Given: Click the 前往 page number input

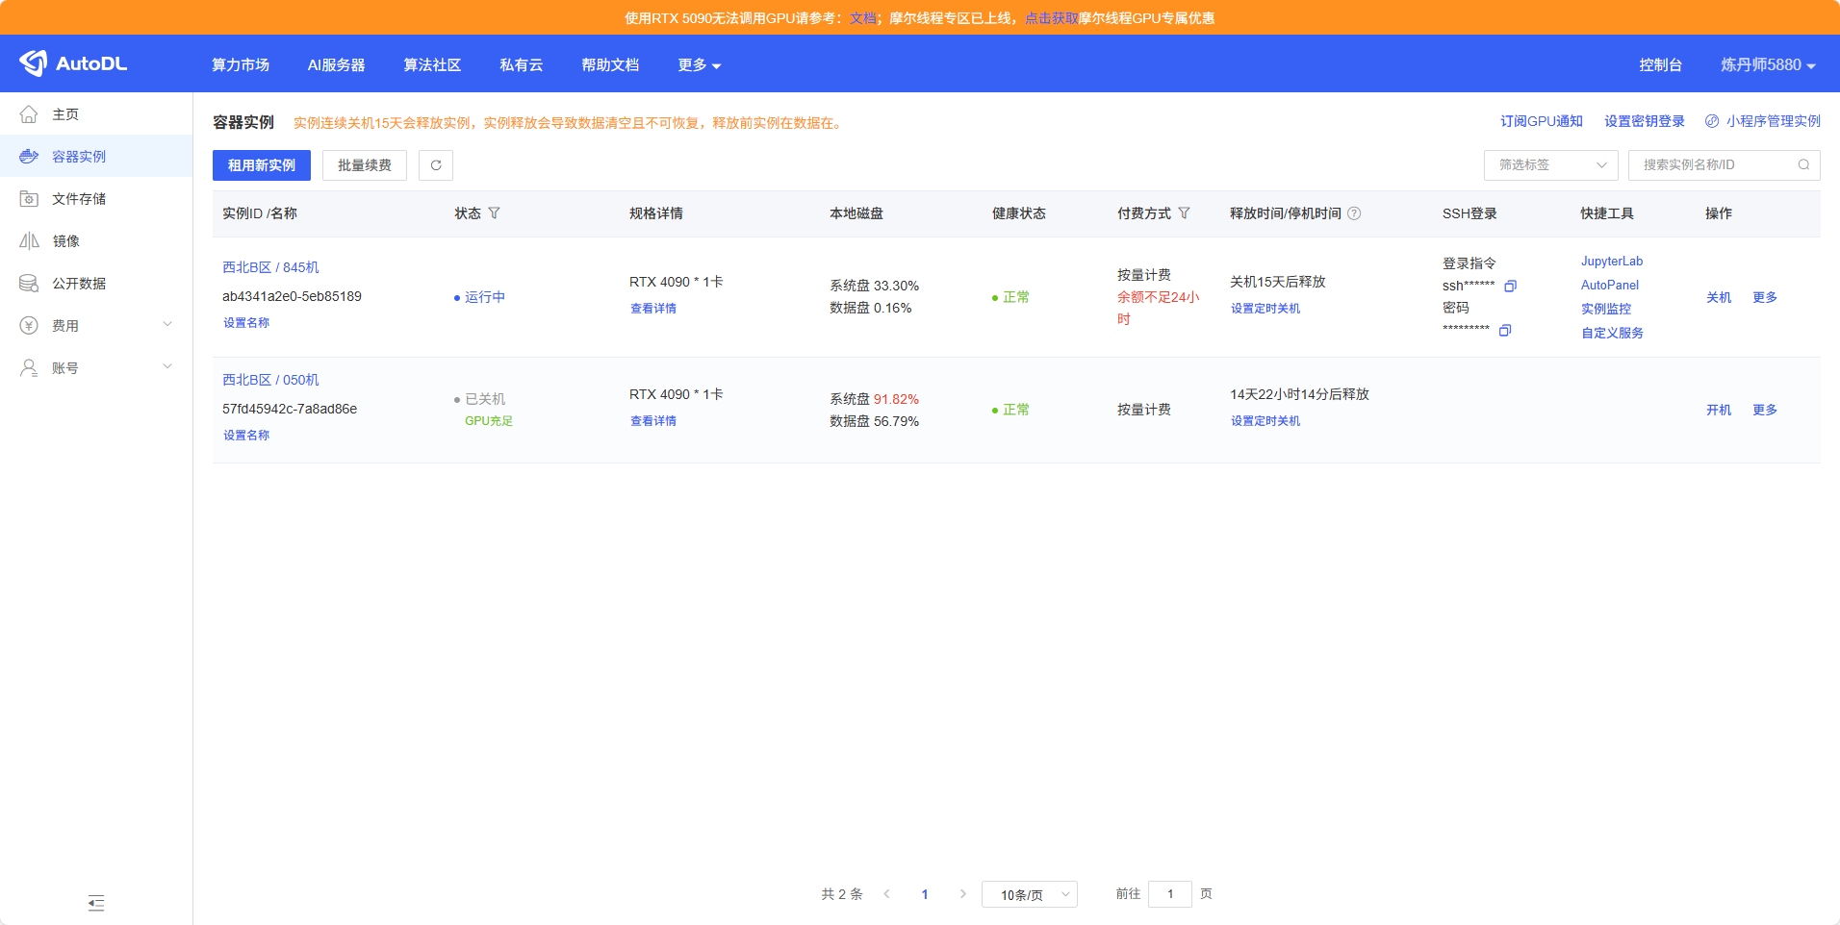Looking at the screenshot, I should (x=1169, y=893).
